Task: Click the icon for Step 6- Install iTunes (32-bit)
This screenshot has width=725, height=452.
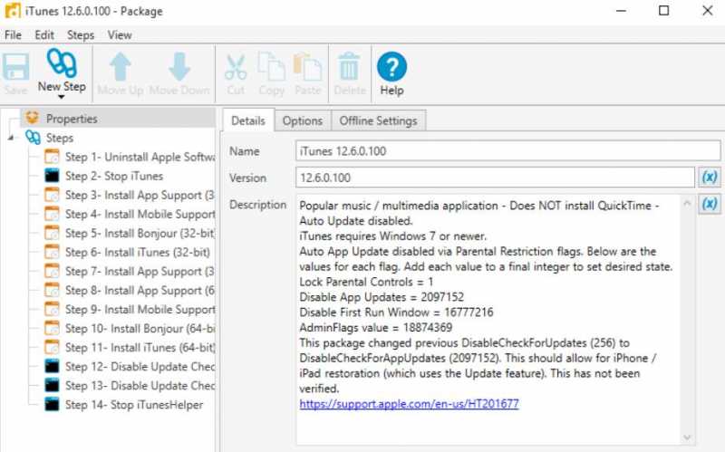Action: click(52, 252)
